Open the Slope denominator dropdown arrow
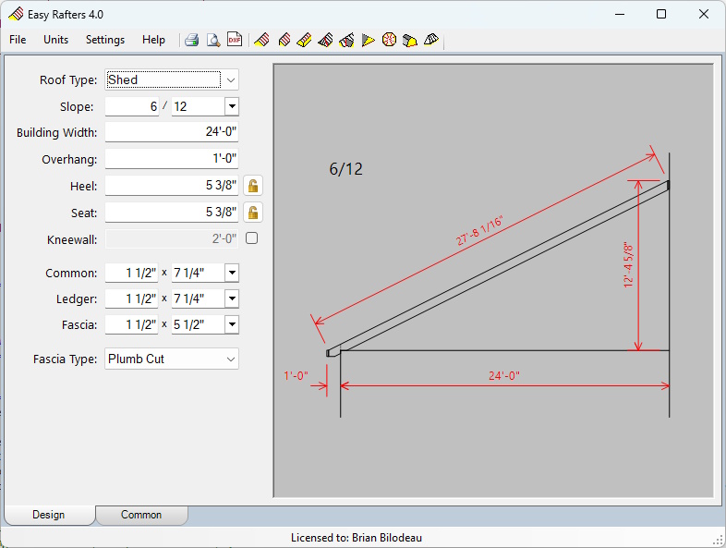The width and height of the screenshot is (726, 548). [231, 106]
